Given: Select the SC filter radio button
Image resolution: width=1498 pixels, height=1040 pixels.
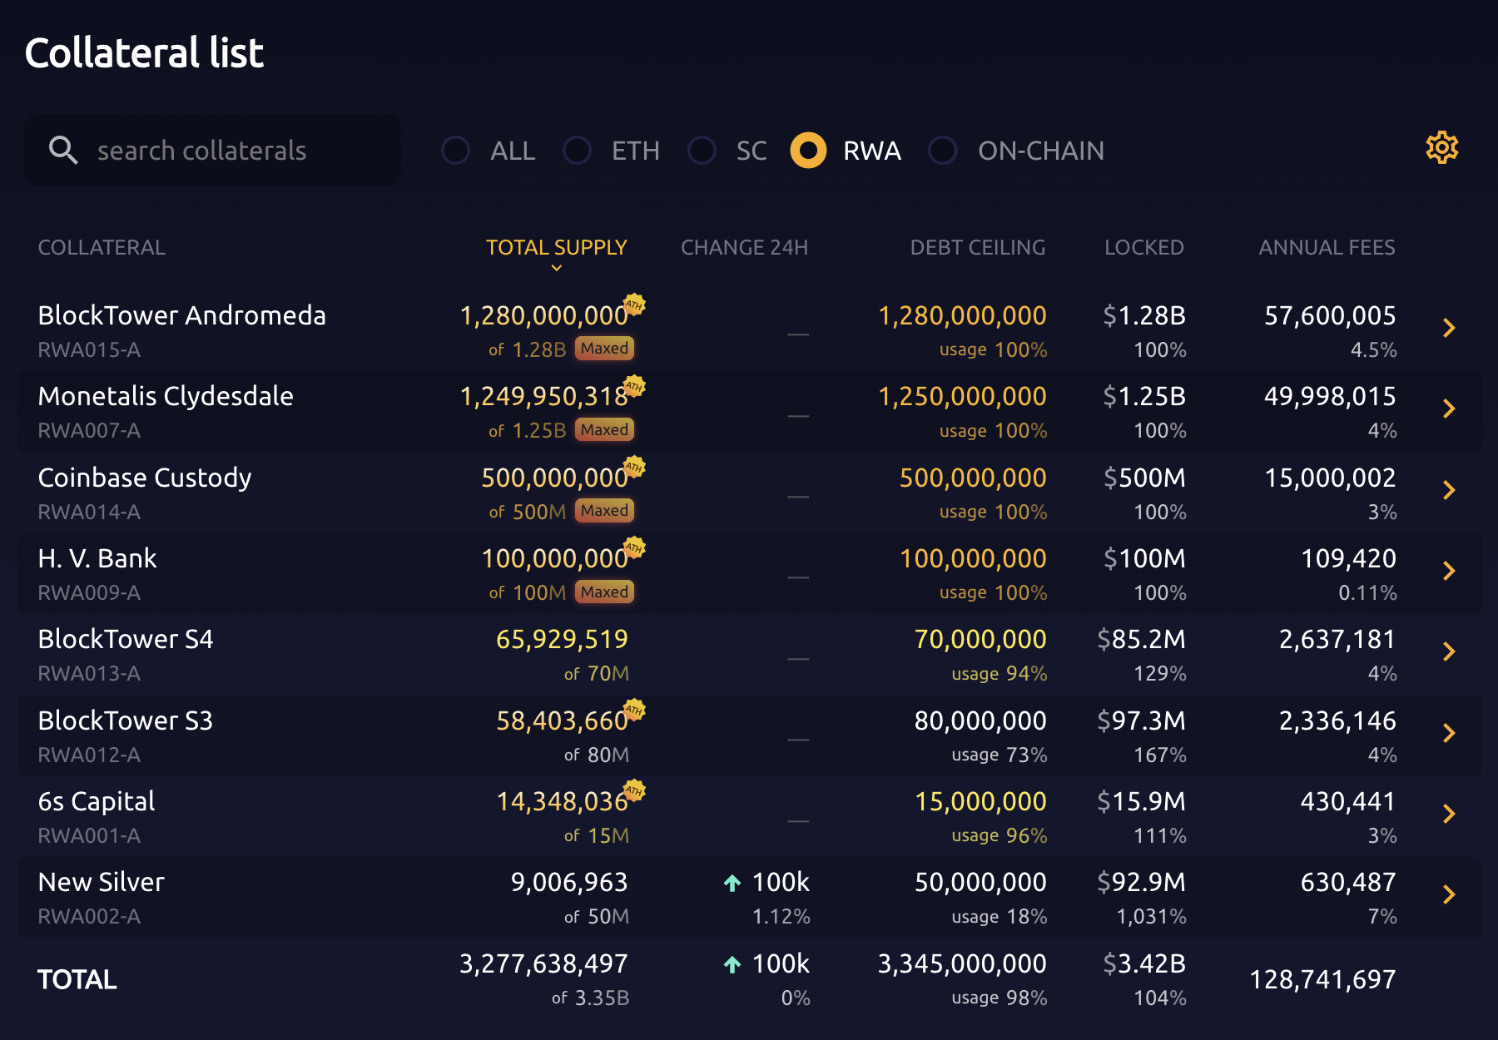Looking at the screenshot, I should [x=702, y=151].
